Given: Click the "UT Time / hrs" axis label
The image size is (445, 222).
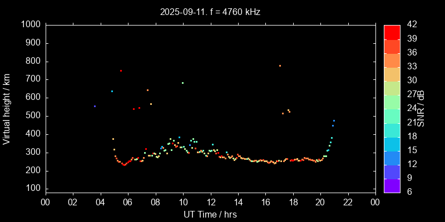Looking at the screenshot, I should [210, 214].
